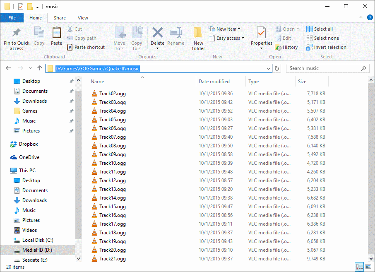Open pinned Games folder
This screenshot has width=375, height=272.
coord(26,111)
